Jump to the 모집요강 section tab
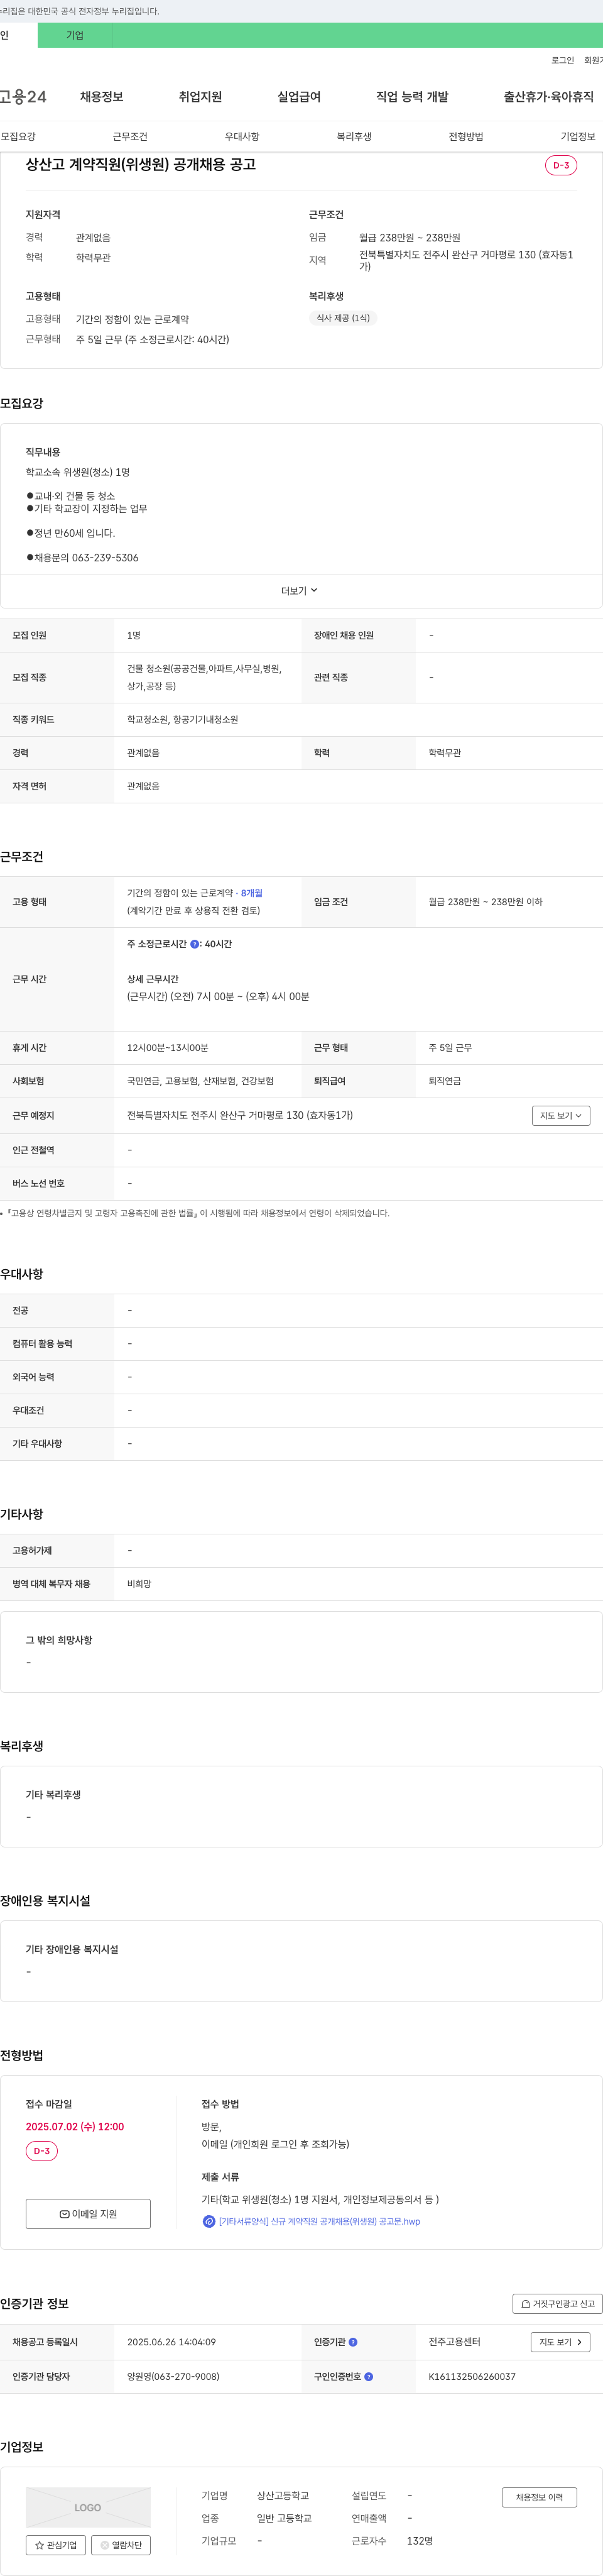Screen dimensions: 603x2576 click(18, 136)
